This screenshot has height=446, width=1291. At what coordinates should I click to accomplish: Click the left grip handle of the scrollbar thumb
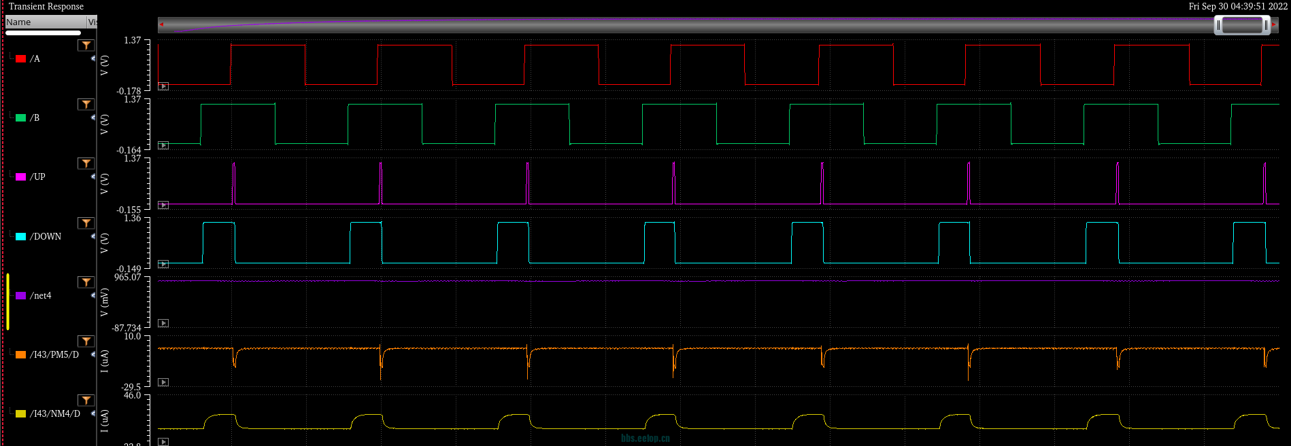click(1218, 25)
